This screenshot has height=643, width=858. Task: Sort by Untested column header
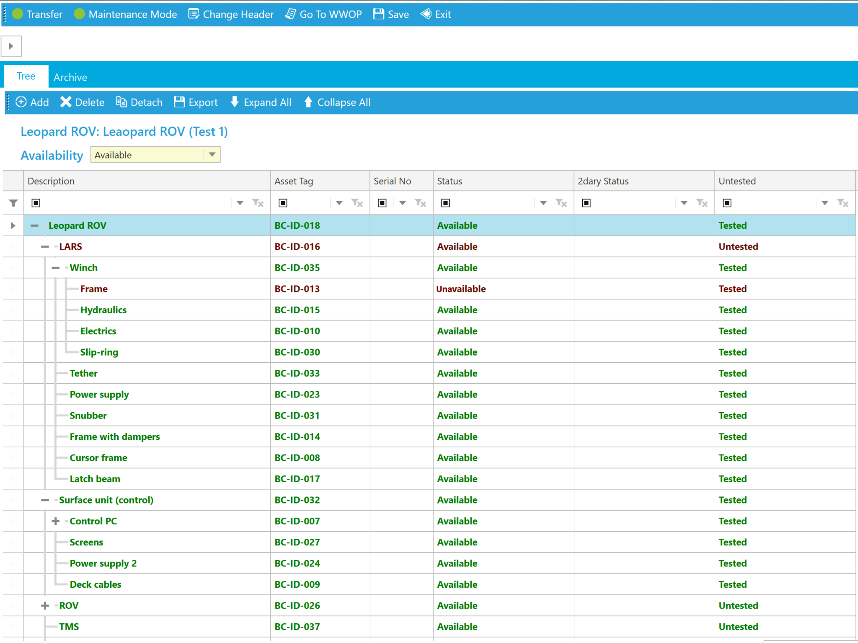[785, 181]
